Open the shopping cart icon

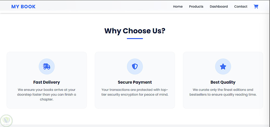pos(256,6)
